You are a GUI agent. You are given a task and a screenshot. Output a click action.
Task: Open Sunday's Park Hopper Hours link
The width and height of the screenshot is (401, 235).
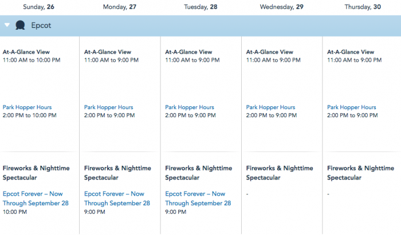pyautogui.click(x=27, y=107)
